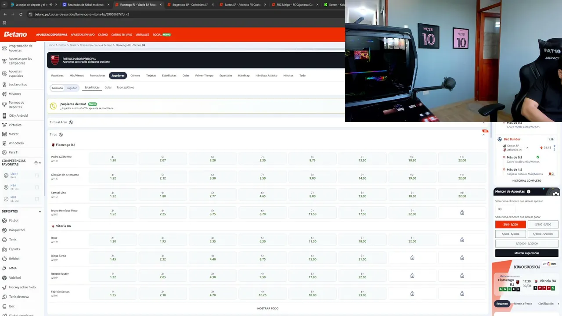Viewport: 562px width, 316px height.
Task: Switch view toggle to Jugador
Action: [x=72, y=88]
